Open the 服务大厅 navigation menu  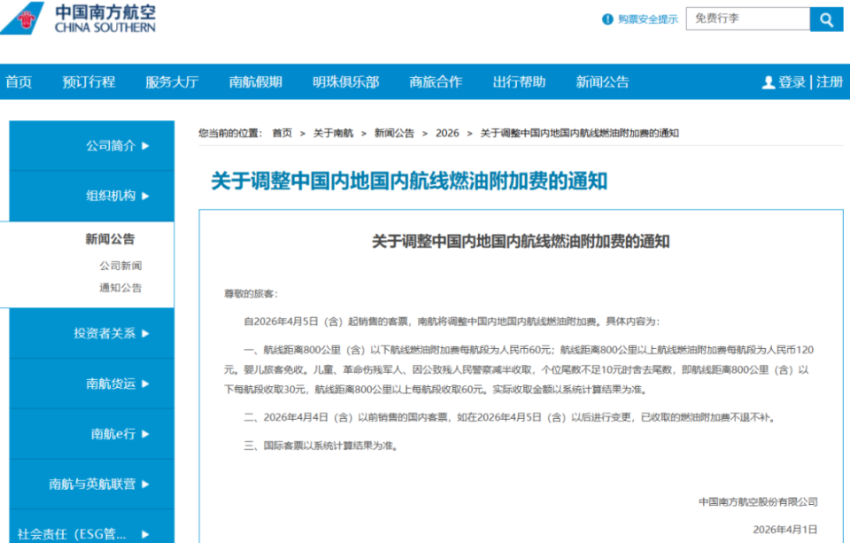[x=171, y=81]
